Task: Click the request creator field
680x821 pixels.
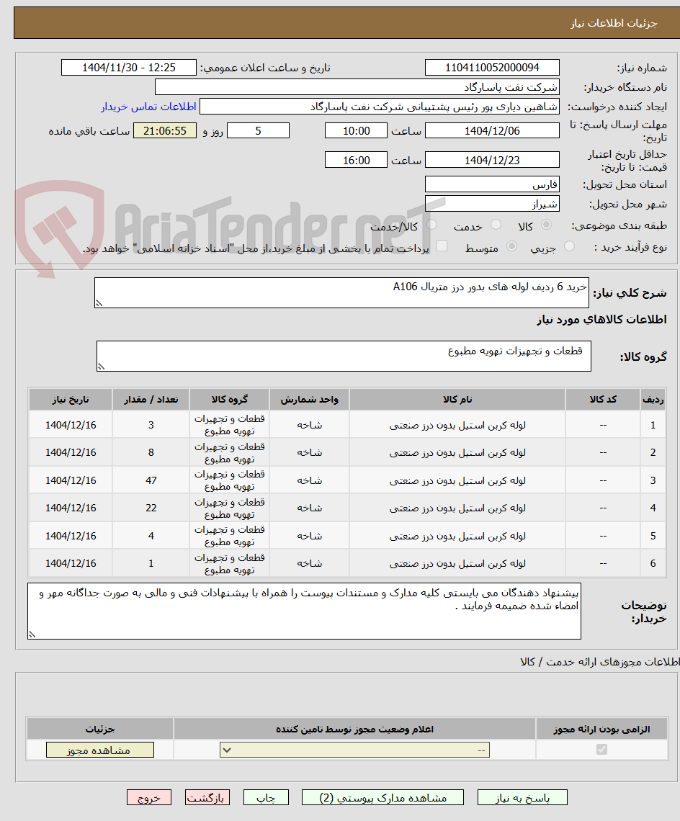Action: coord(380,107)
